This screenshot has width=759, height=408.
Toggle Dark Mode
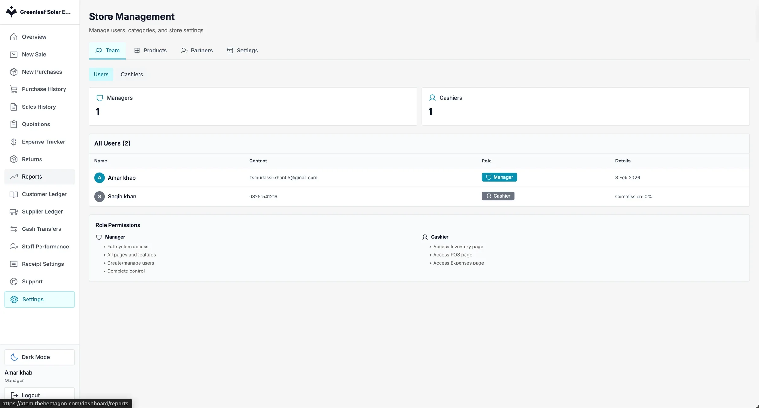pyautogui.click(x=40, y=357)
